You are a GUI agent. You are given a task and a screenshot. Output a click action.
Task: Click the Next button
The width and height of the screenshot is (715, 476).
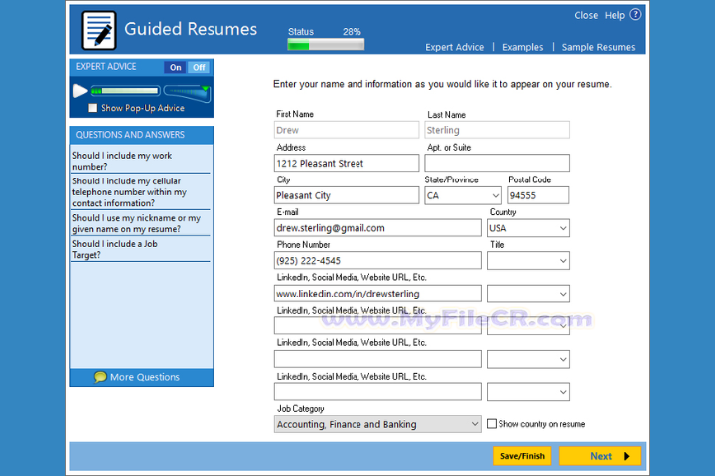tap(600, 456)
